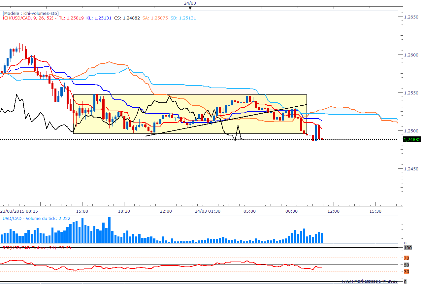Select the USD/CAD Volume du tick label
Viewport: 422px width, 284px height.
[x=36, y=219]
